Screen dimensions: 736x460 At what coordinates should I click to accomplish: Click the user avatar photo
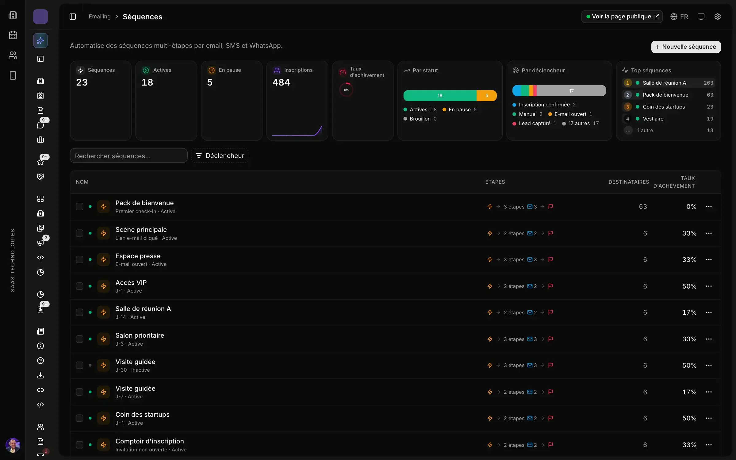click(x=13, y=445)
